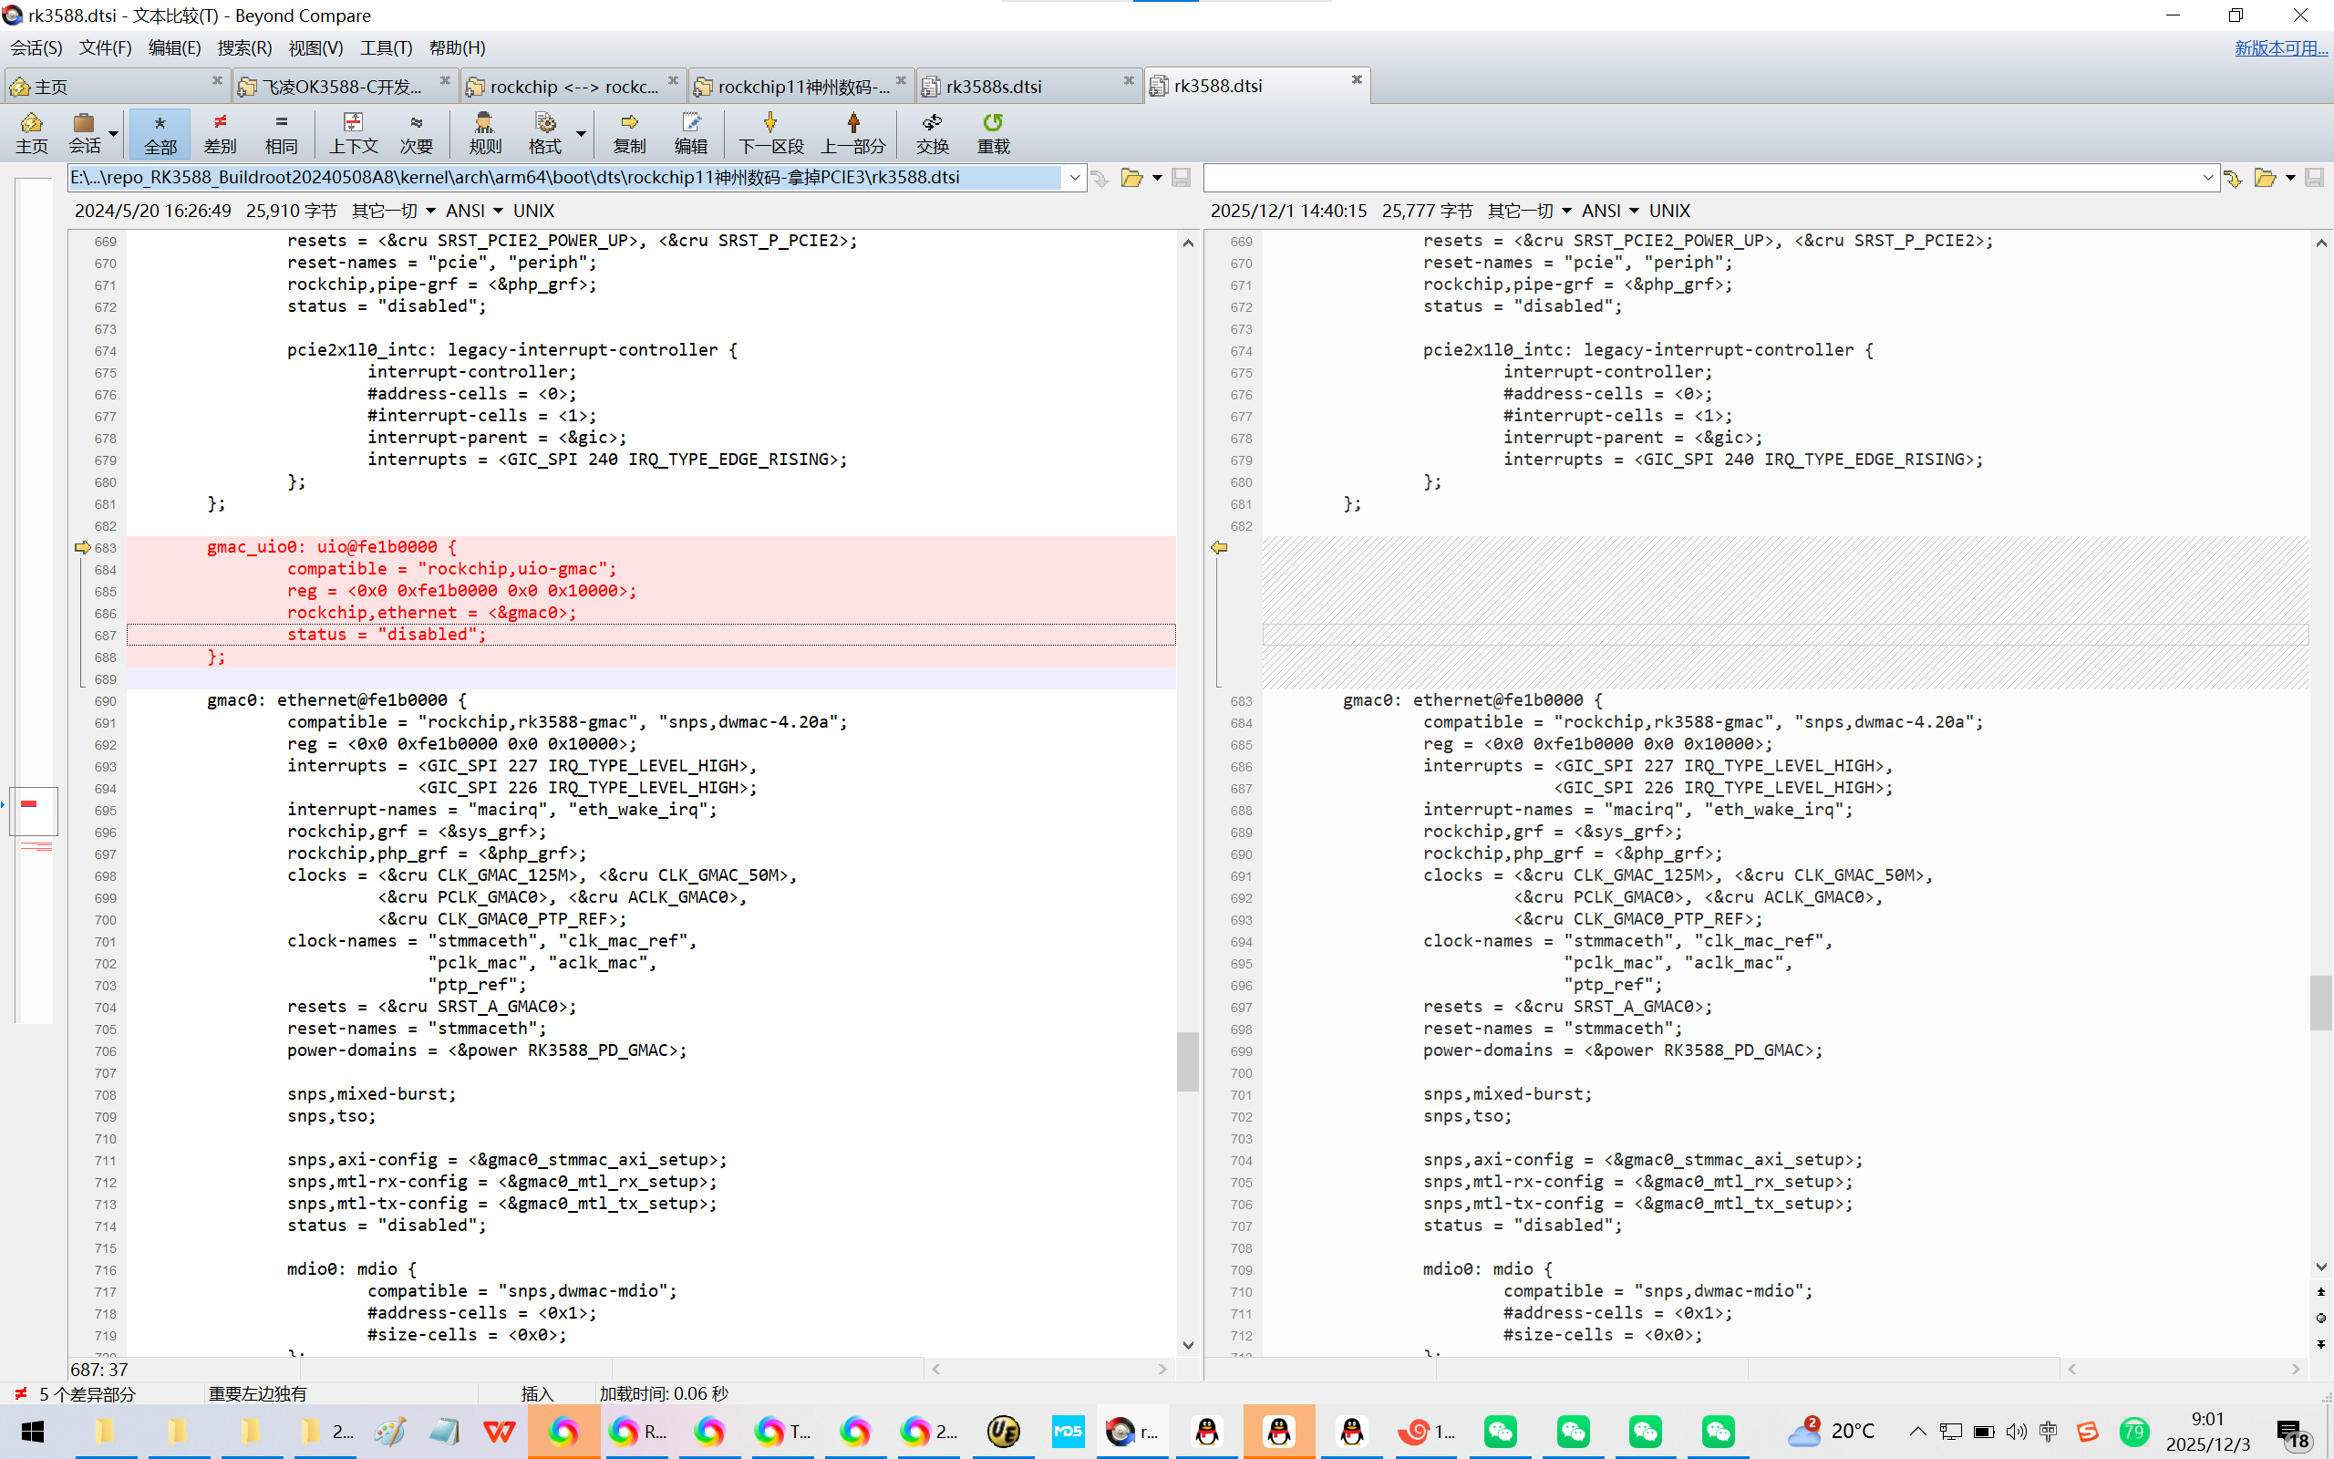
Task: Switch to the rk3588s.dtsi tab
Action: point(994,87)
